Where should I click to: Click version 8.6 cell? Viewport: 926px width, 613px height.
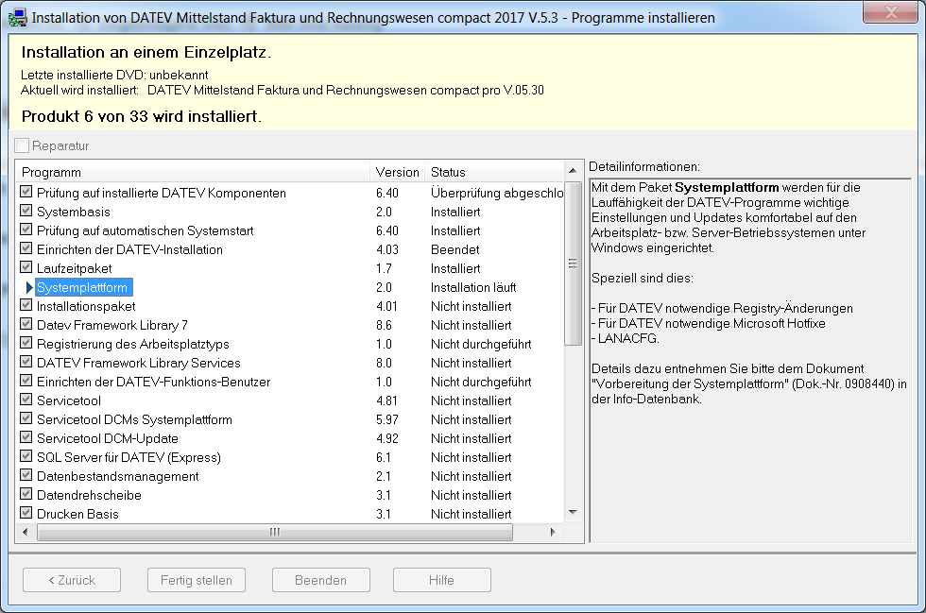coord(384,326)
